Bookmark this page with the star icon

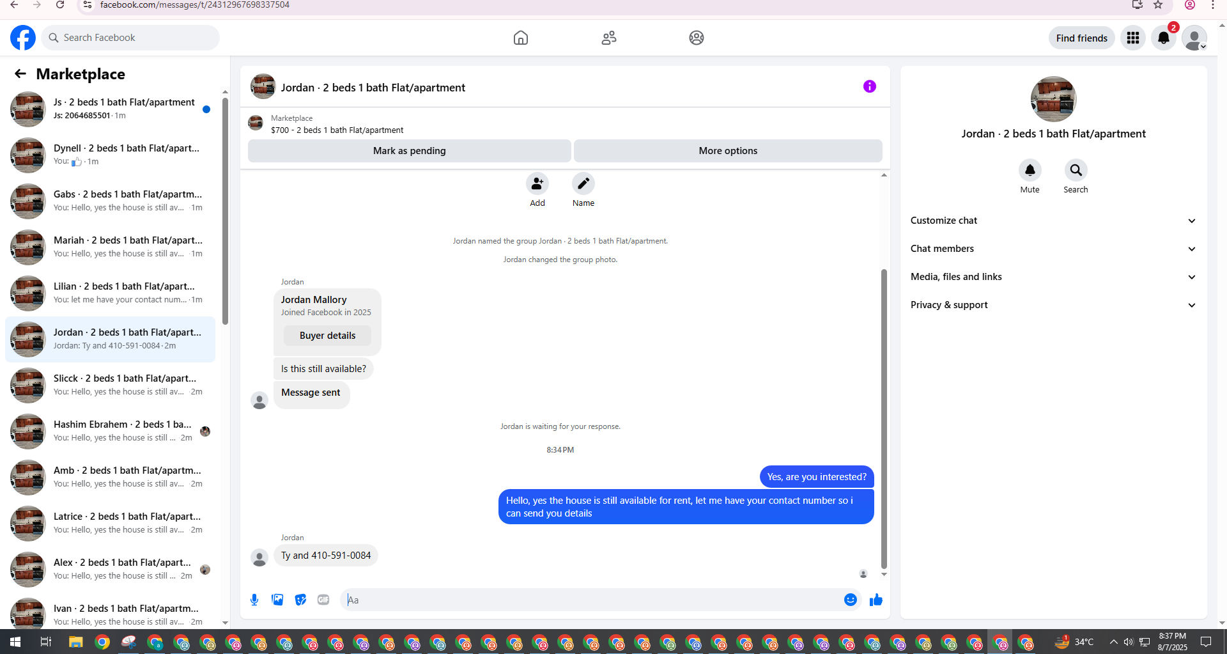click(1158, 5)
